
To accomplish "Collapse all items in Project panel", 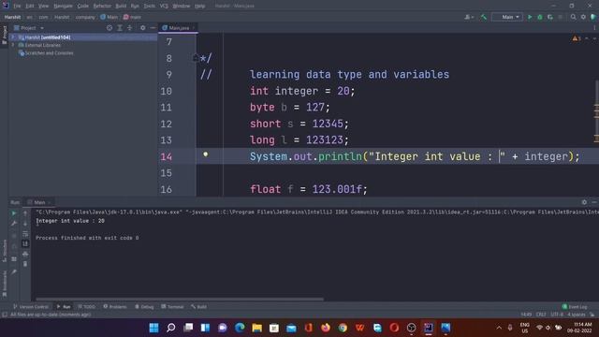I will point(130,28).
